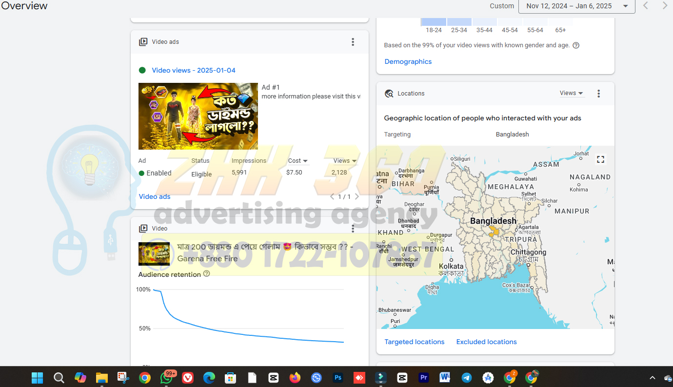Click the Ad #1 label
Viewport: 673px width, 387px height.
pos(271,87)
